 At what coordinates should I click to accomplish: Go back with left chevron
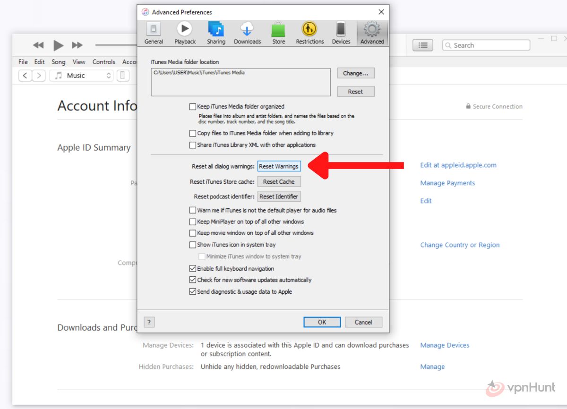[25, 76]
